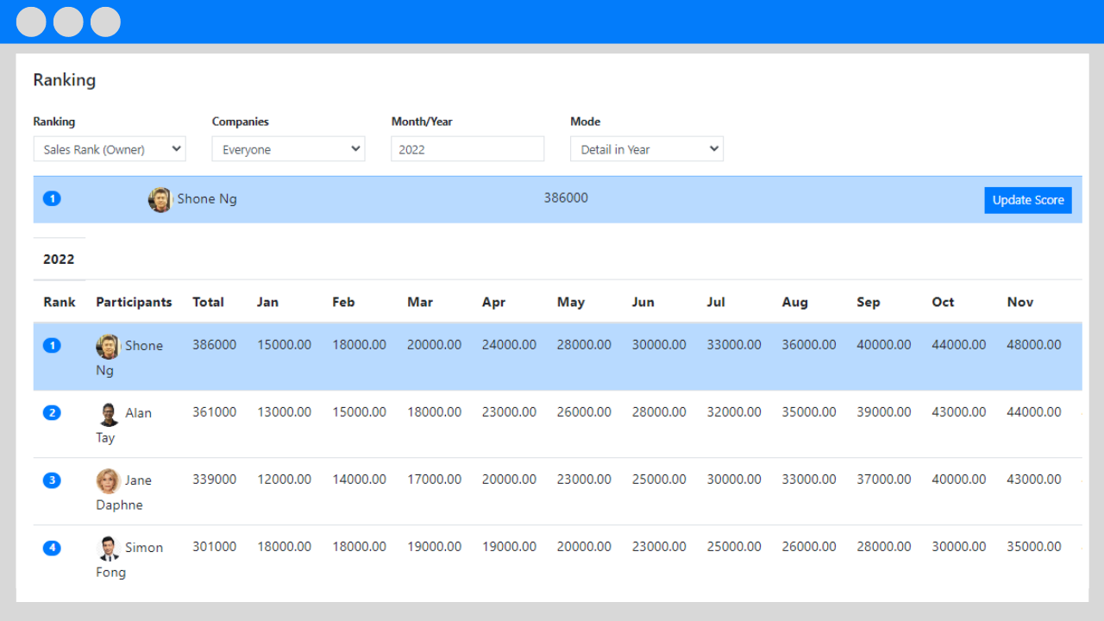This screenshot has width=1104, height=621.
Task: Click the rank 4 badge
Action: point(52,547)
